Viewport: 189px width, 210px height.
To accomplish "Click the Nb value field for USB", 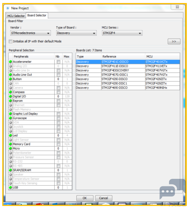I will 58,187.
